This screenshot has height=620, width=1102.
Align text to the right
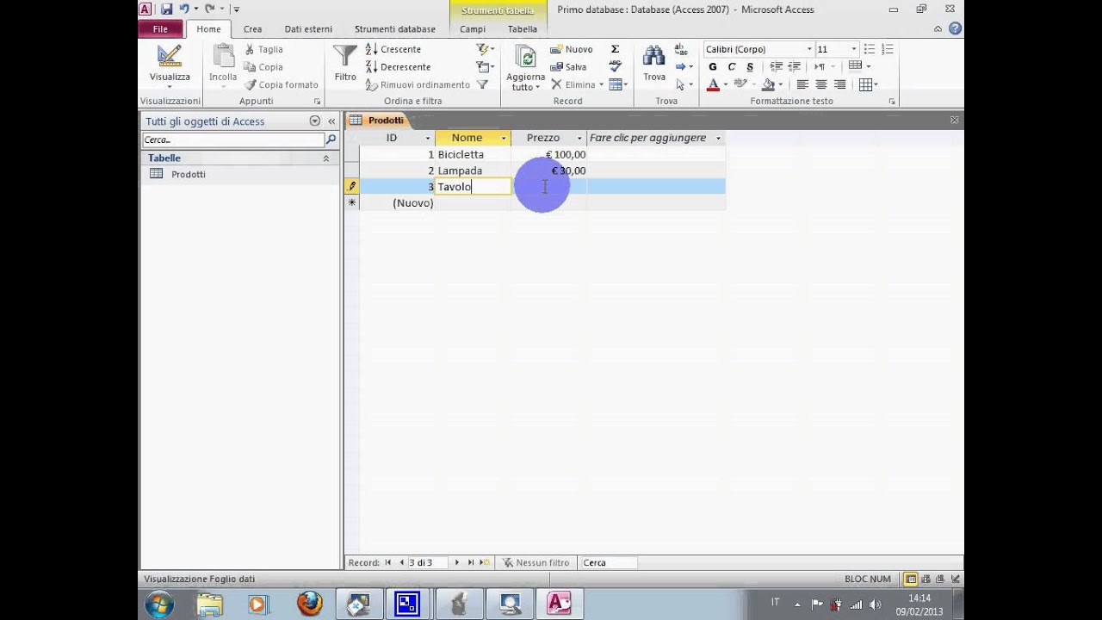(x=839, y=84)
